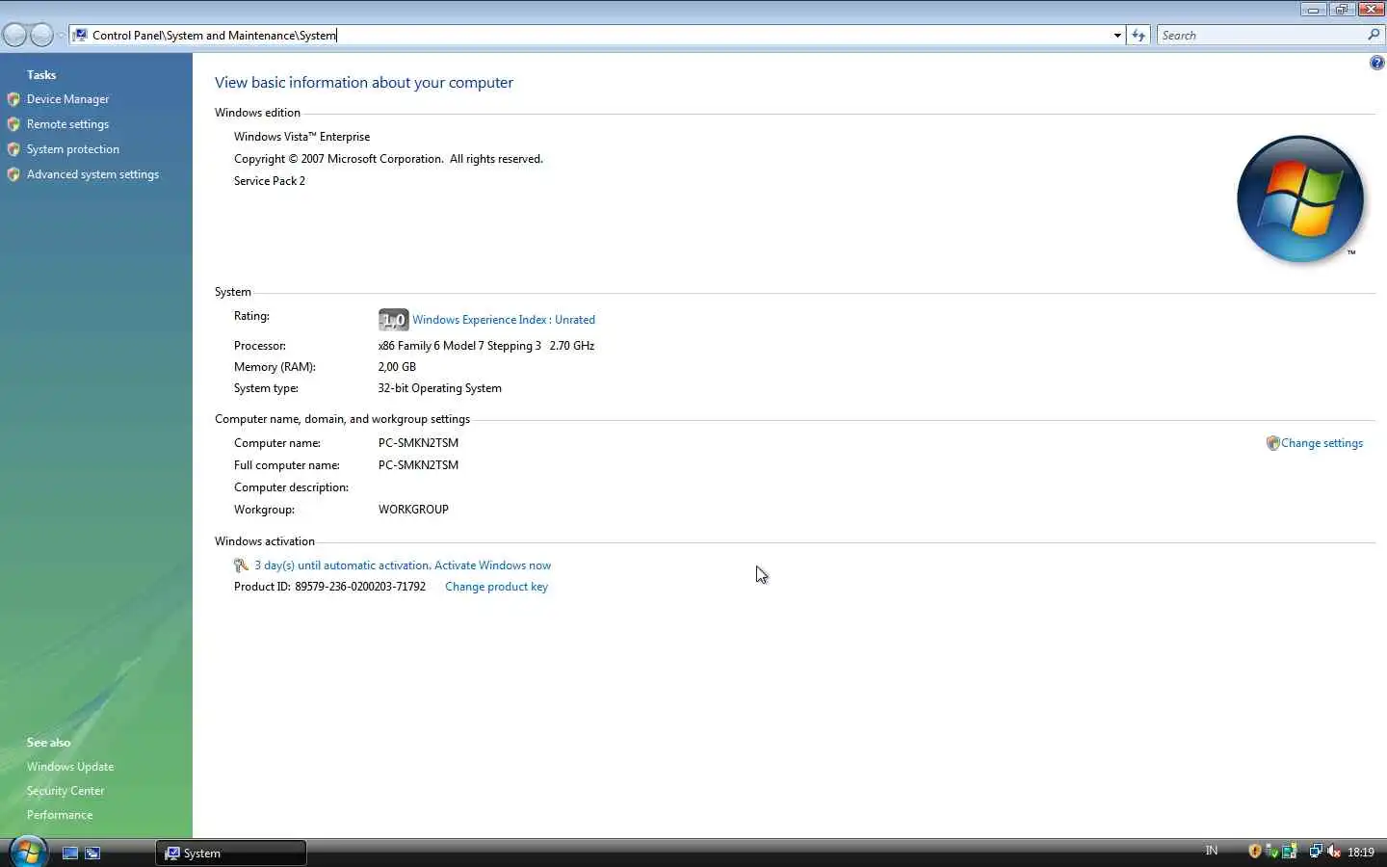Click Change settings for computer name
Screen dimensions: 1387x867
click(x=1322, y=443)
